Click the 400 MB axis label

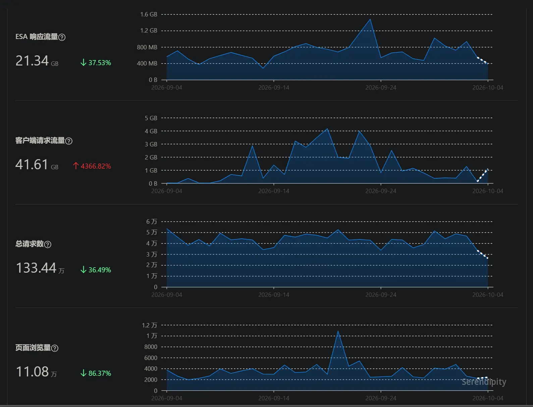point(147,63)
